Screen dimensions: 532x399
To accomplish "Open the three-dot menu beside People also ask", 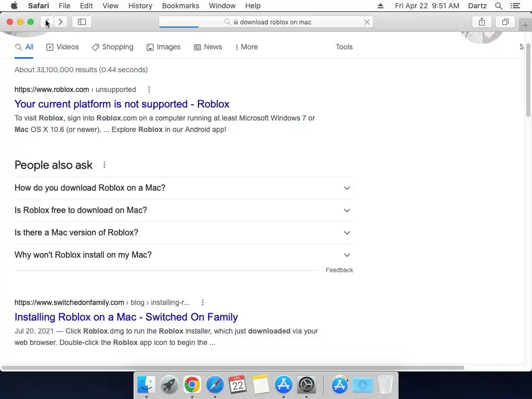I will tap(104, 165).
